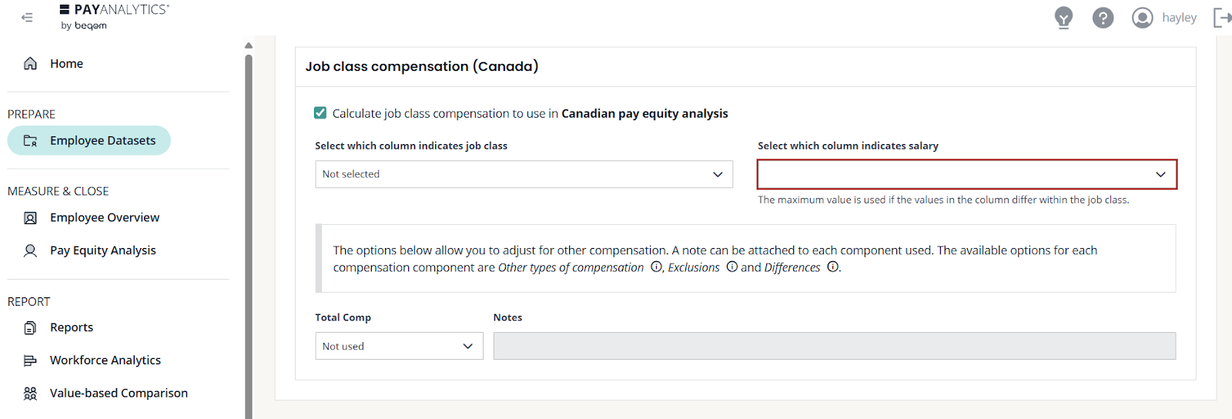Image resolution: width=1232 pixels, height=419 pixels.
Task: Click the Total Comp Notes field
Action: (834, 346)
